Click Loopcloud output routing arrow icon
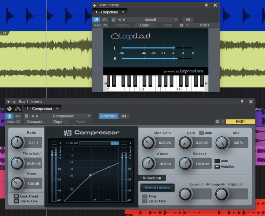 [188, 20]
